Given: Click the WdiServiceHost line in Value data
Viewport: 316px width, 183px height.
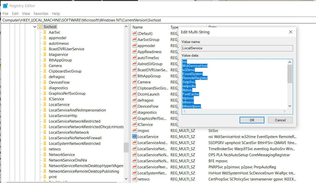Looking at the screenshot, I should coord(195,66).
